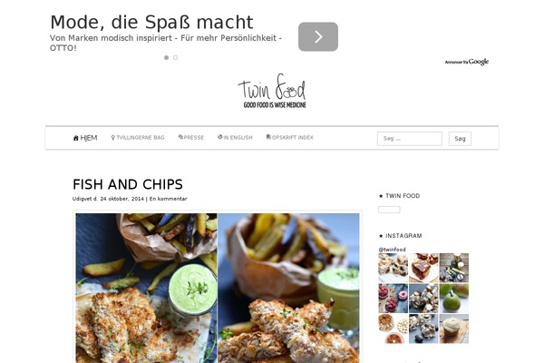Select the first ad carousel dot
Viewport: 544px width, 363px height.
[166, 58]
